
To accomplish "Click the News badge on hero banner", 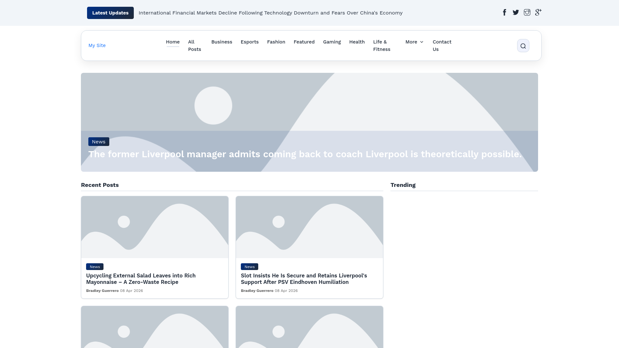I will [x=99, y=142].
